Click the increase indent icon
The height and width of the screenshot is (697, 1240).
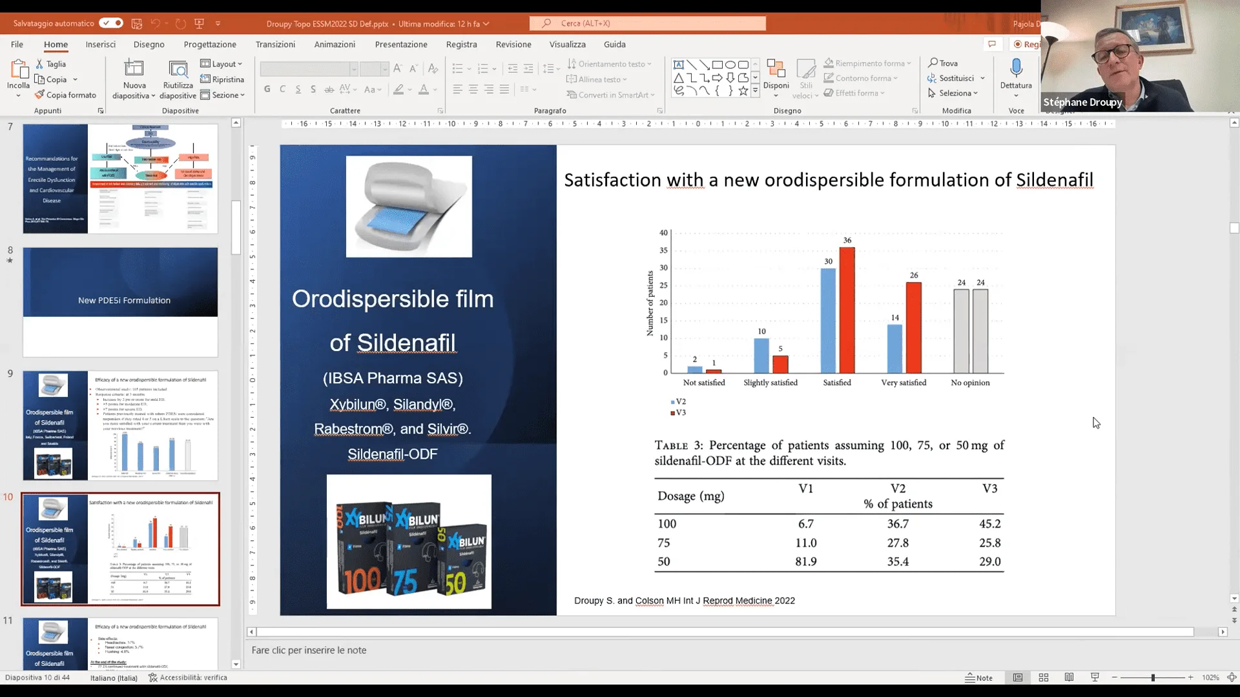(528, 68)
